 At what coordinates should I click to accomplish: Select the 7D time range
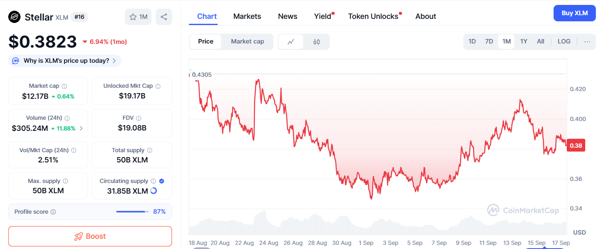point(489,41)
